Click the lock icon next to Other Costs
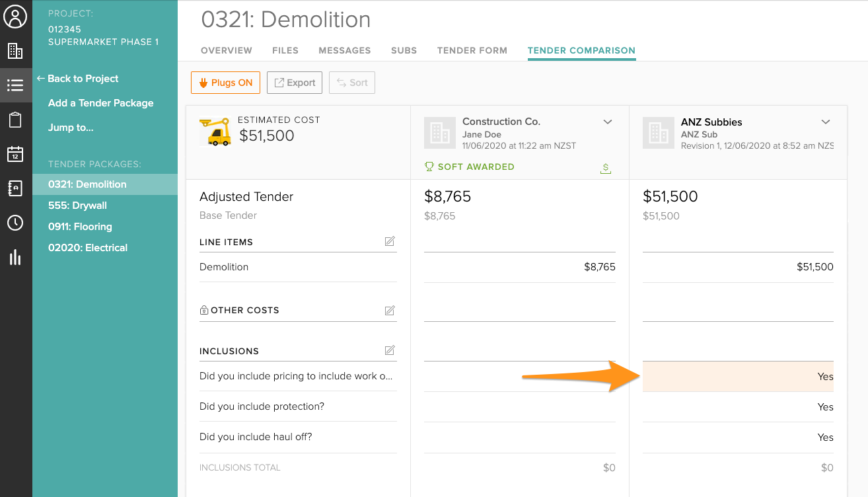The height and width of the screenshot is (497, 868). 203,309
